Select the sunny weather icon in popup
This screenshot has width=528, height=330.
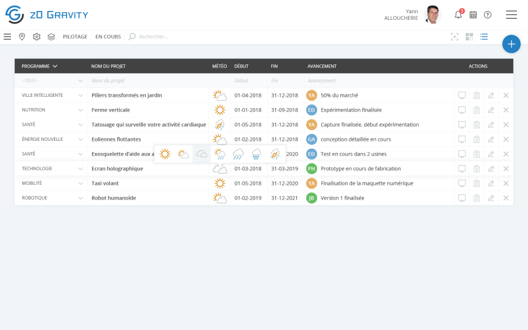click(165, 154)
